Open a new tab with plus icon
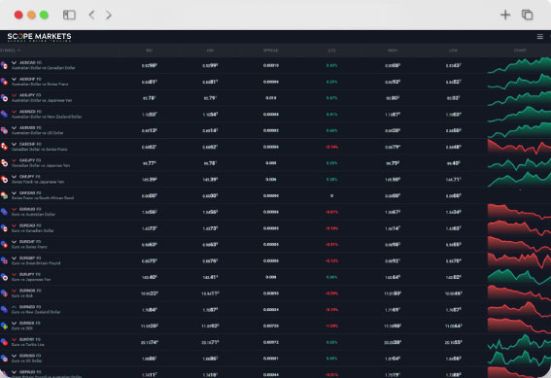551x378 pixels. click(x=505, y=15)
